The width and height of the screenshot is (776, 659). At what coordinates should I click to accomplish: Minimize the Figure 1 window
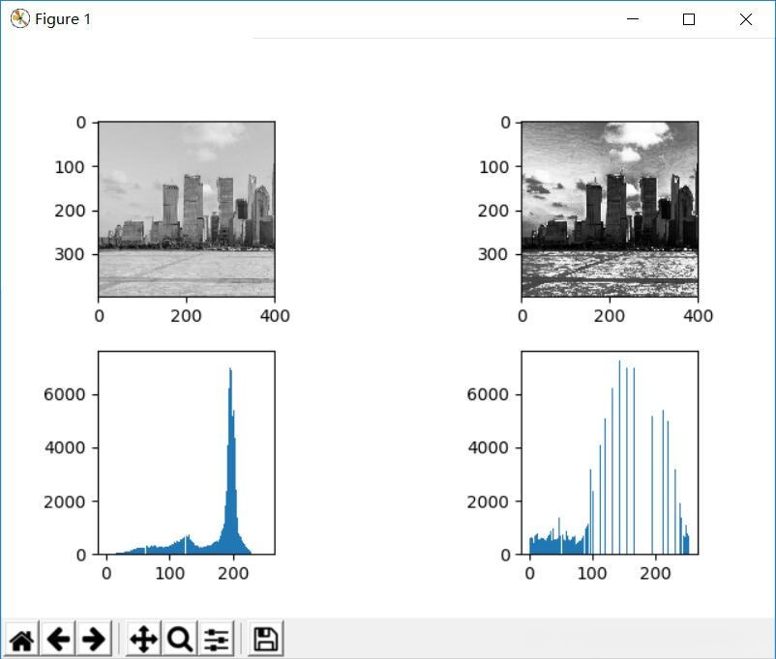click(633, 19)
